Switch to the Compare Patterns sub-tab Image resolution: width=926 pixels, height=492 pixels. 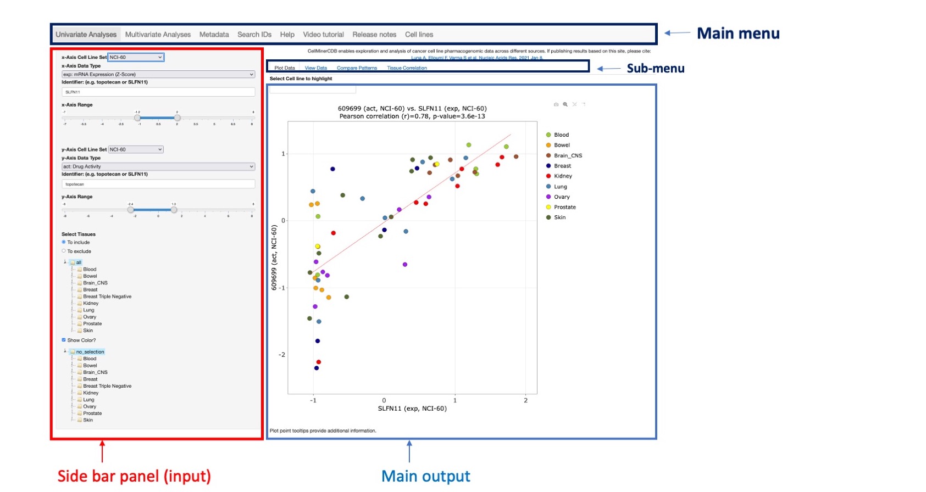tap(357, 68)
